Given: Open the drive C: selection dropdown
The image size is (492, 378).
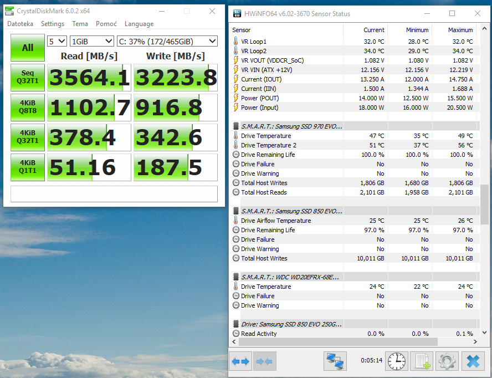Looking at the screenshot, I should [x=167, y=41].
